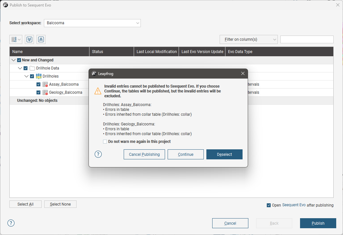Image resolution: width=343 pixels, height=235 pixels.
Task: Click 'Drillholes: Assay_Balcooma:' text in dialog
Action: [127, 105]
